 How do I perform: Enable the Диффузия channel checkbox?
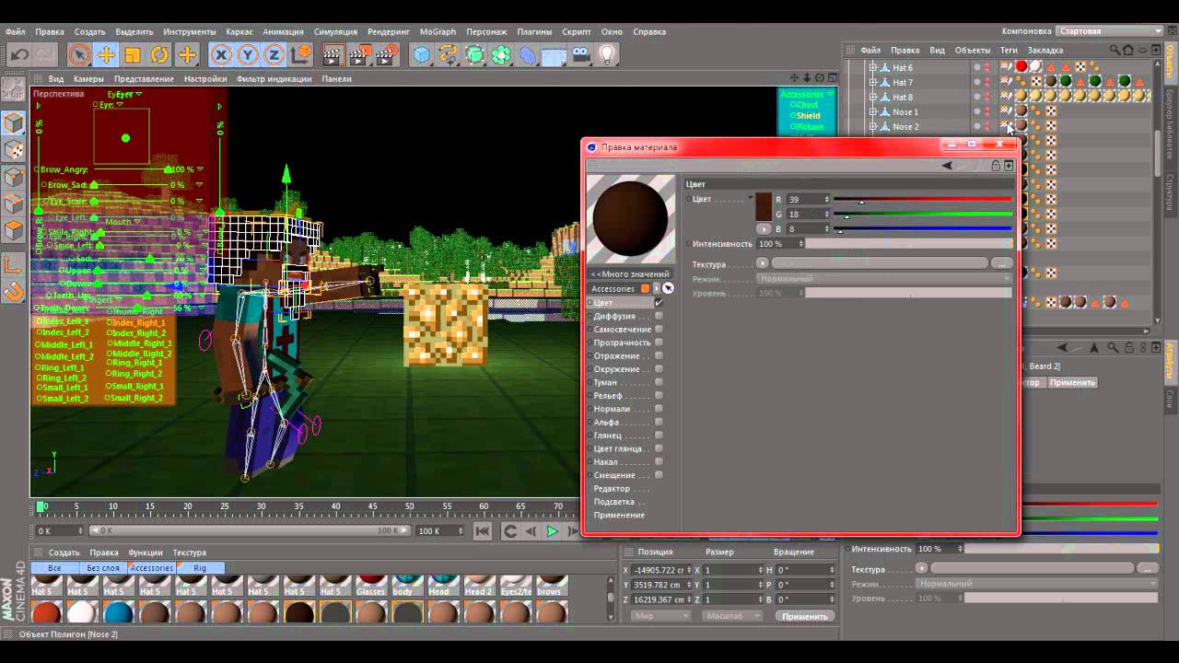coord(659,316)
